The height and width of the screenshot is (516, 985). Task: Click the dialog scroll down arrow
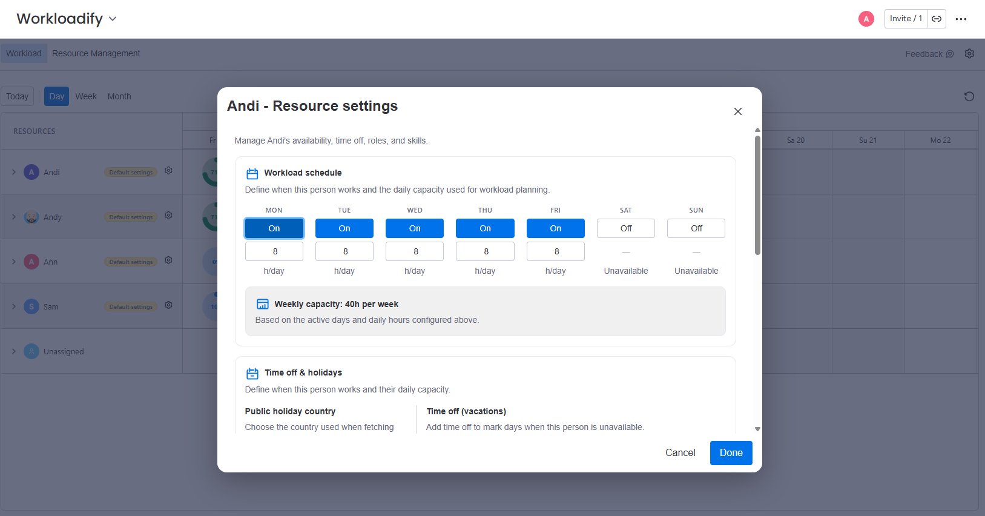point(757,429)
